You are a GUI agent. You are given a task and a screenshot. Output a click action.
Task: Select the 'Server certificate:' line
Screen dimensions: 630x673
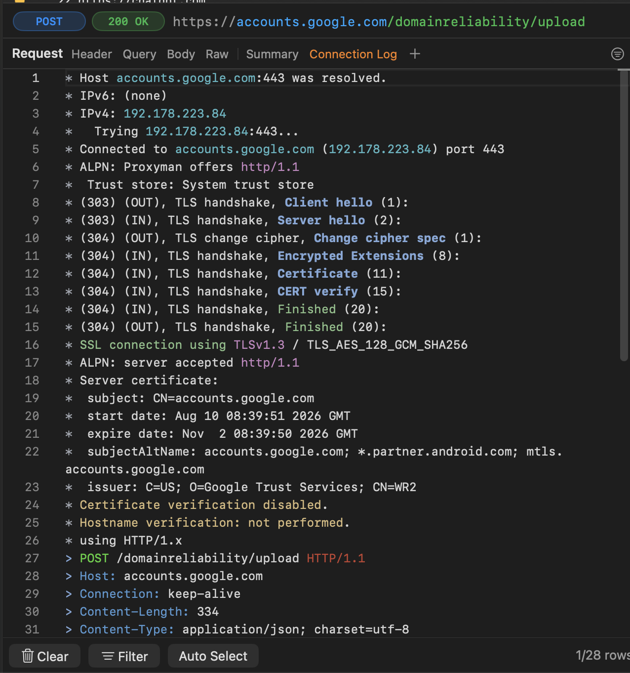142,380
